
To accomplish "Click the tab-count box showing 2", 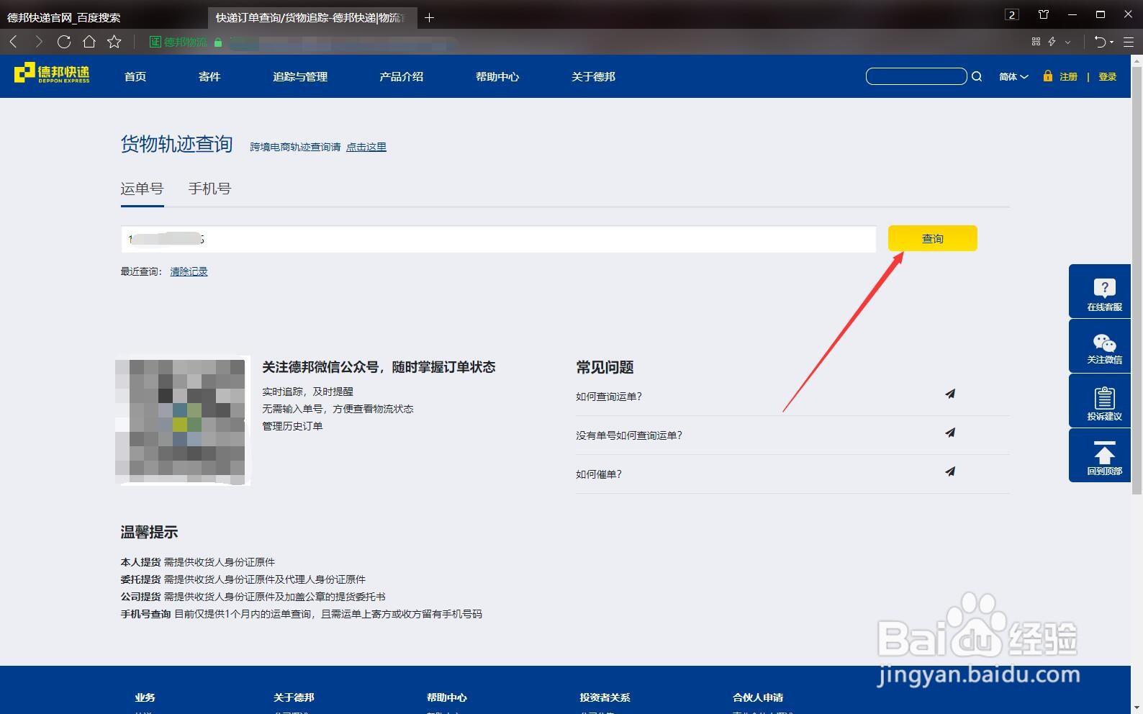I will click(1012, 14).
